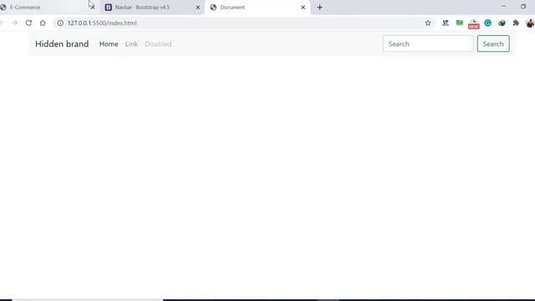Click the Hidden brand navbar link
Image resolution: width=535 pixels, height=301 pixels.
tap(62, 43)
